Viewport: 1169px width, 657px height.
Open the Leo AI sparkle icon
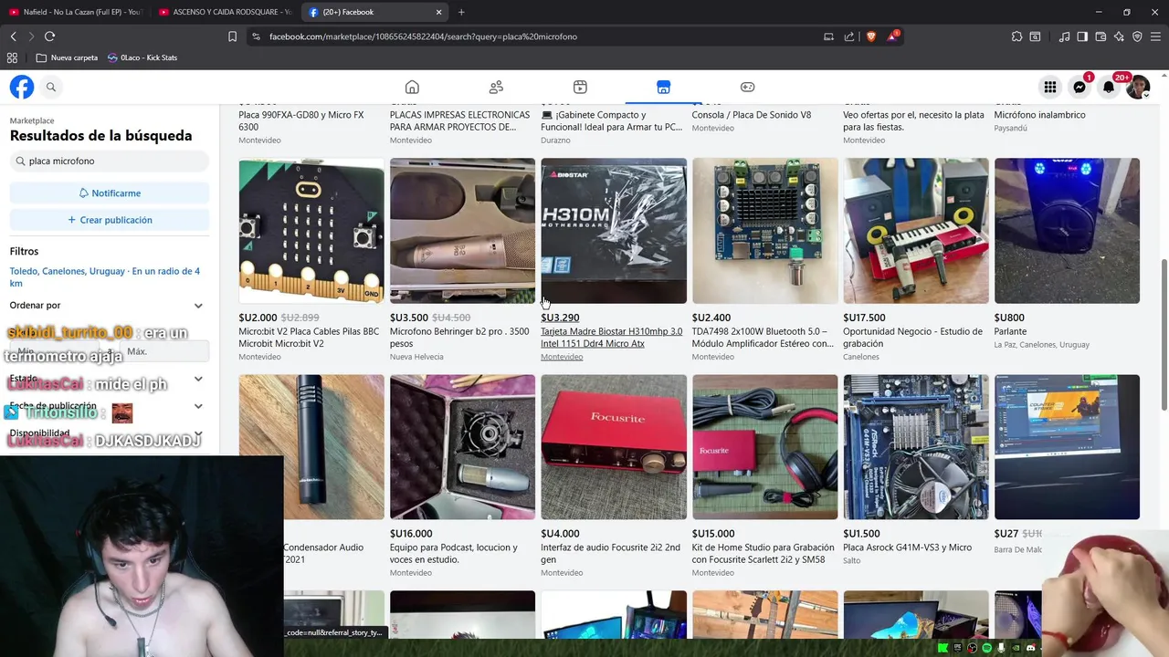[x=1119, y=36]
